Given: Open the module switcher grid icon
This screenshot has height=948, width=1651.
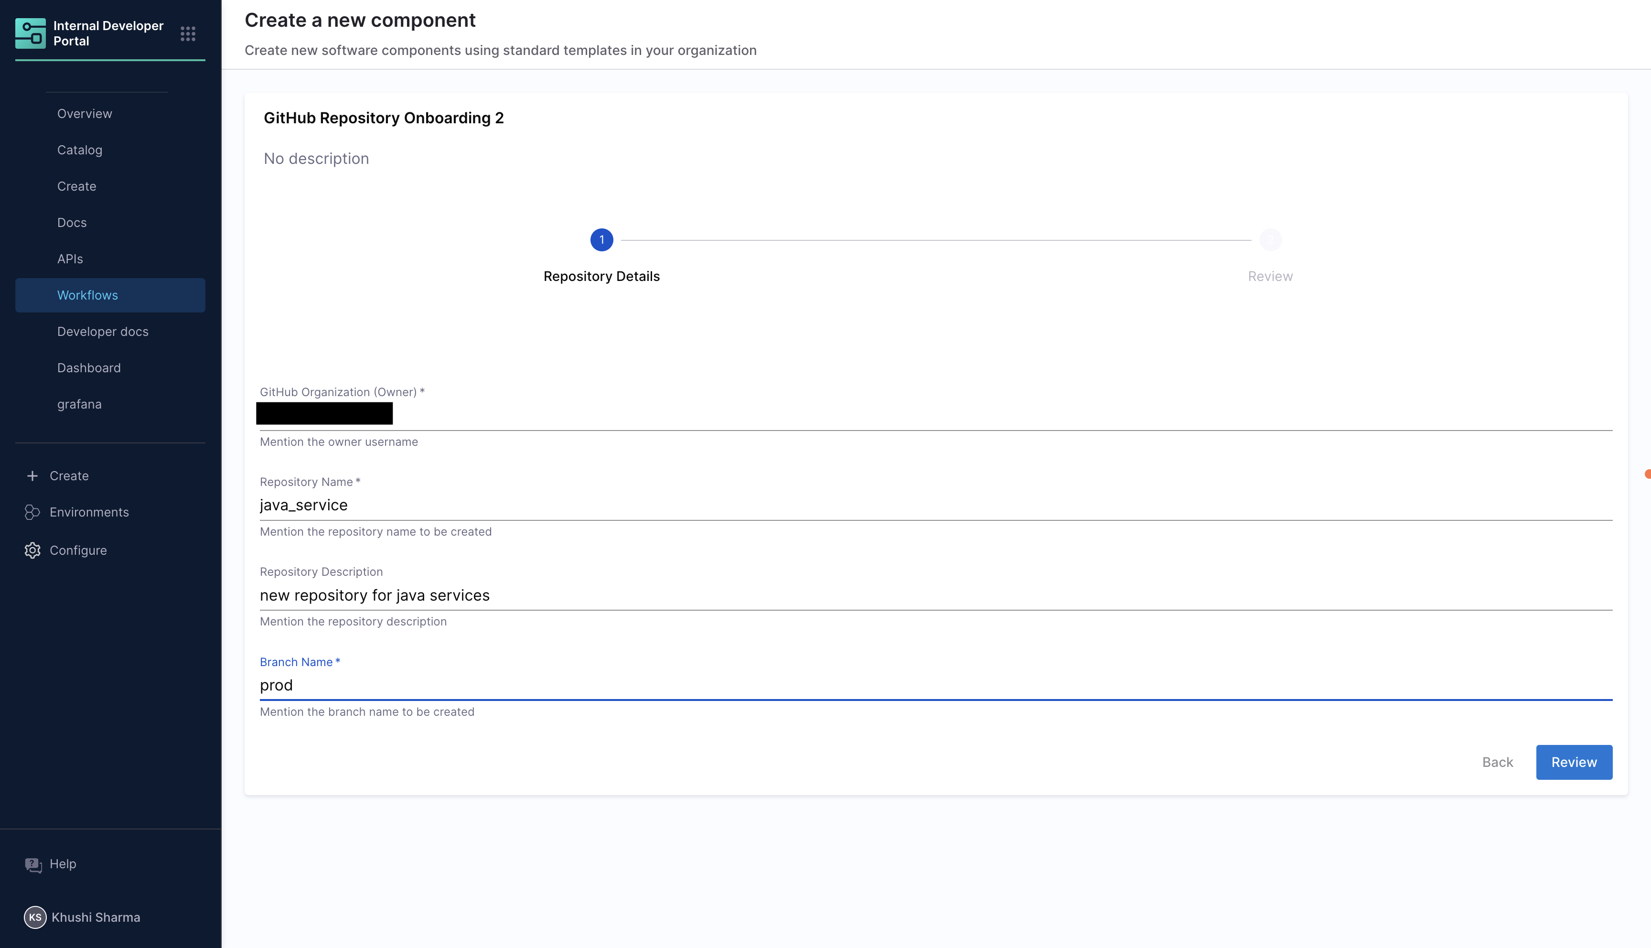Looking at the screenshot, I should click(x=188, y=34).
